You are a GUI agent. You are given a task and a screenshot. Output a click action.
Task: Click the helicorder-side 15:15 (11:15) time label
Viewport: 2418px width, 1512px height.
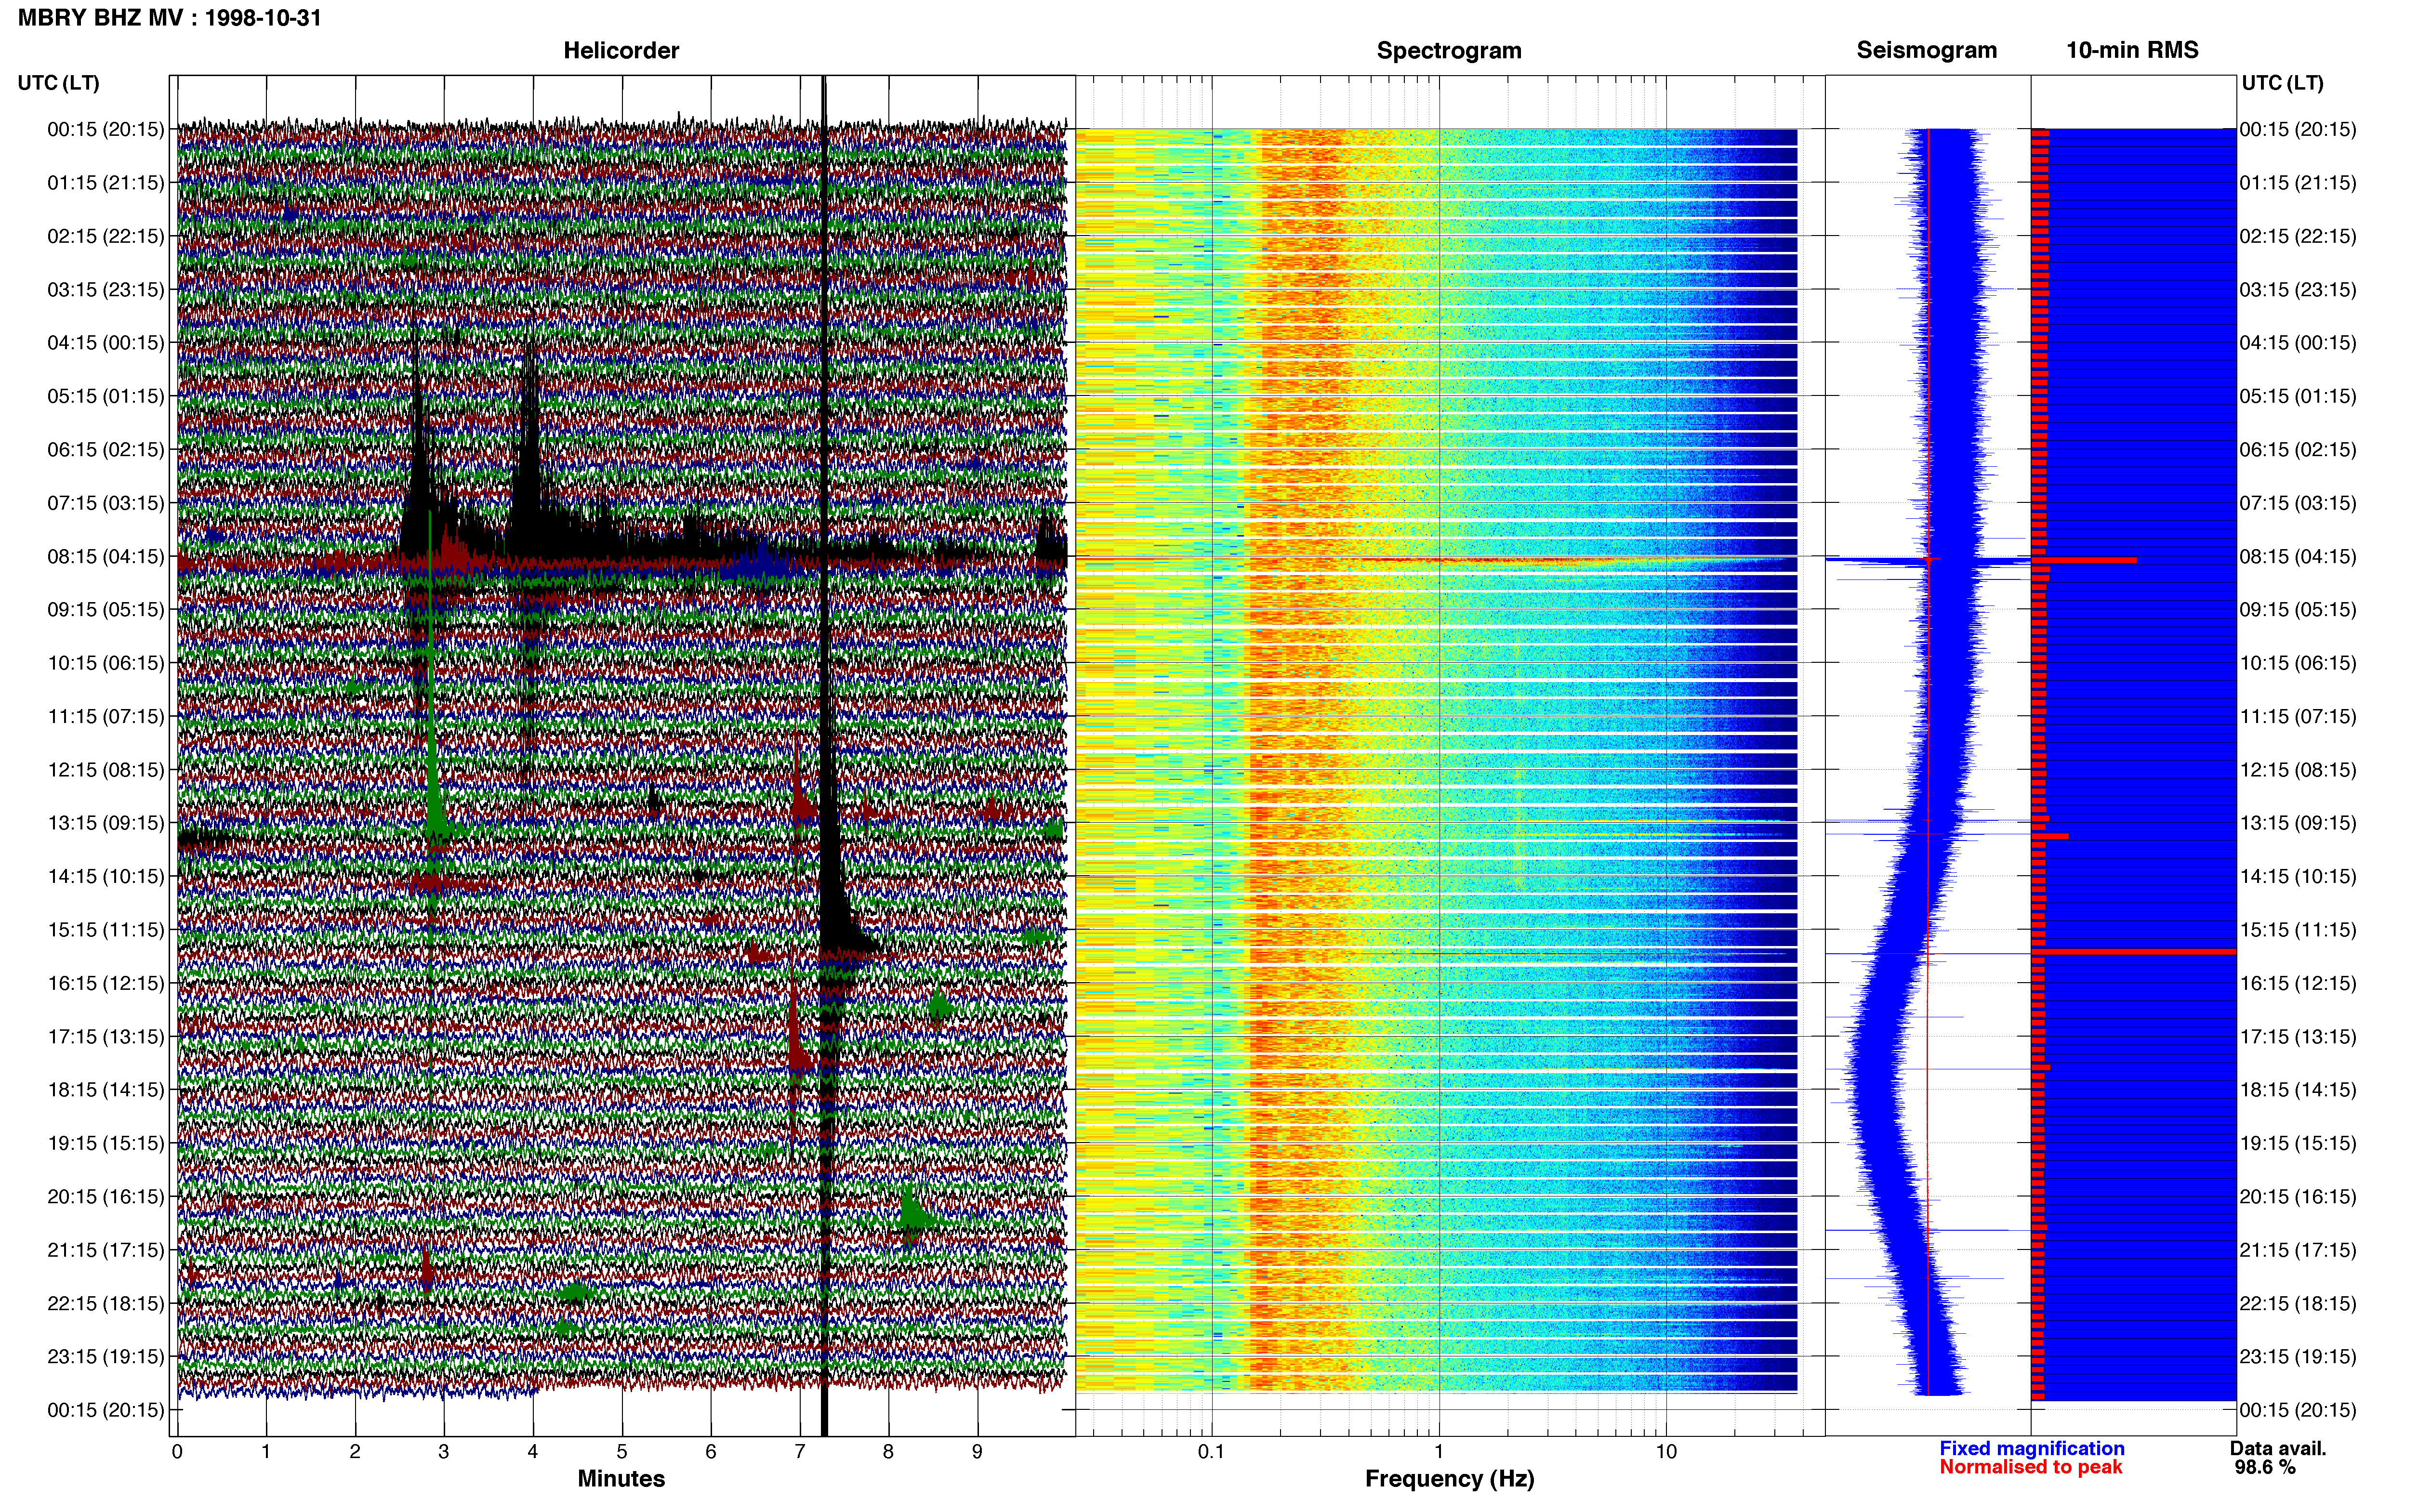[106, 930]
